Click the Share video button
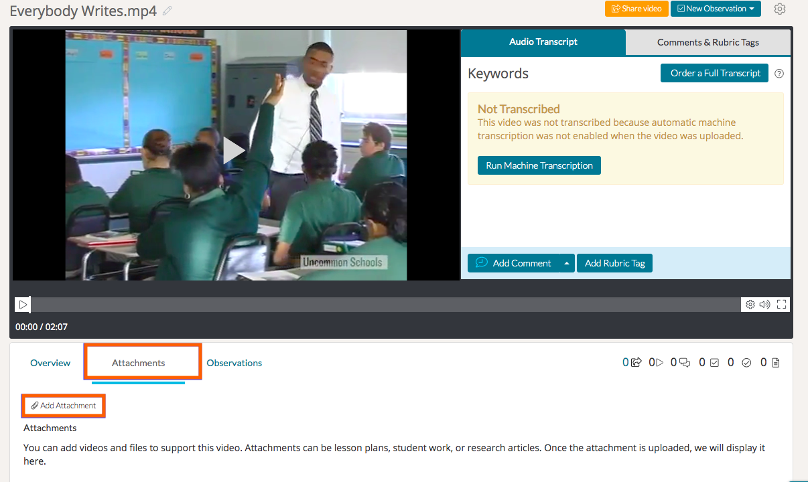 coord(636,9)
